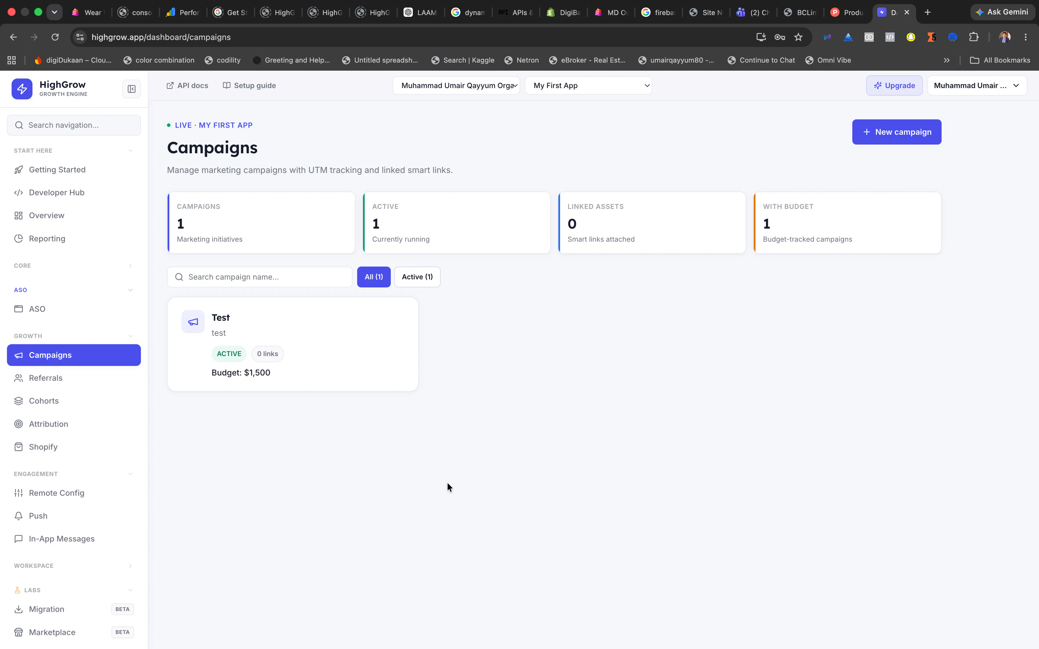The height and width of the screenshot is (649, 1039).
Task: Go to Cohorts page
Action: pyautogui.click(x=74, y=401)
